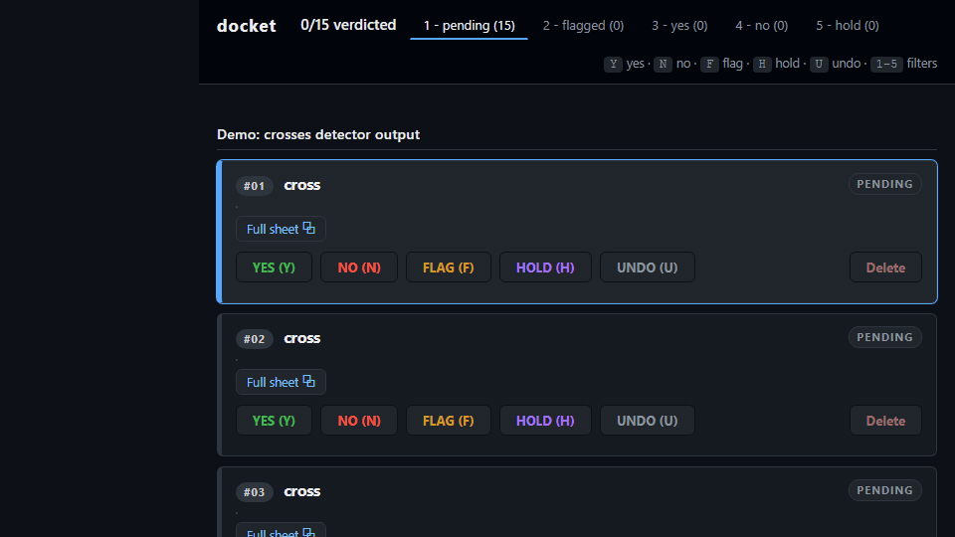Image resolution: width=955 pixels, height=537 pixels.
Task: Switch to the yes (0) tab
Action: coord(679,26)
